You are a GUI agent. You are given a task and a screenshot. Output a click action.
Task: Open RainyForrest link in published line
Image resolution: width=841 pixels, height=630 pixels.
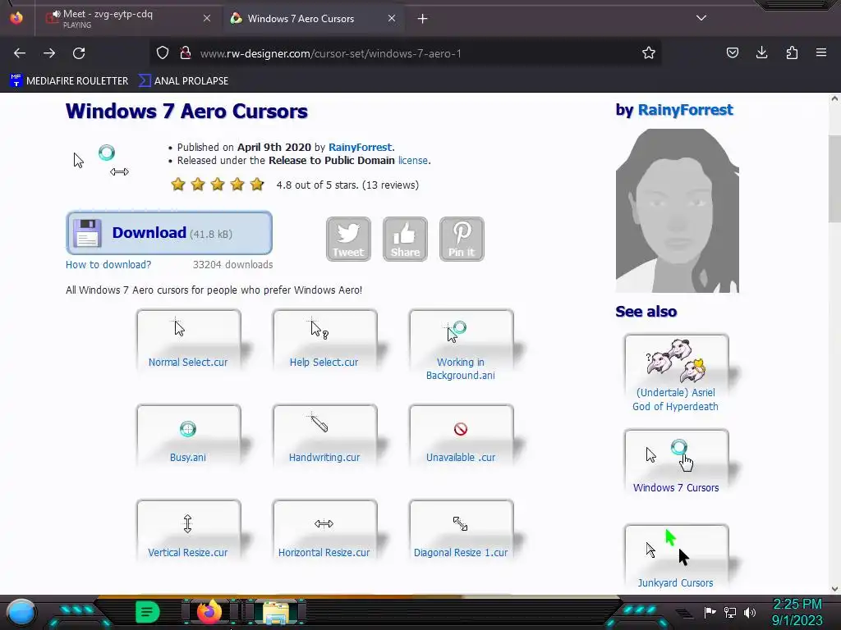[x=361, y=148]
